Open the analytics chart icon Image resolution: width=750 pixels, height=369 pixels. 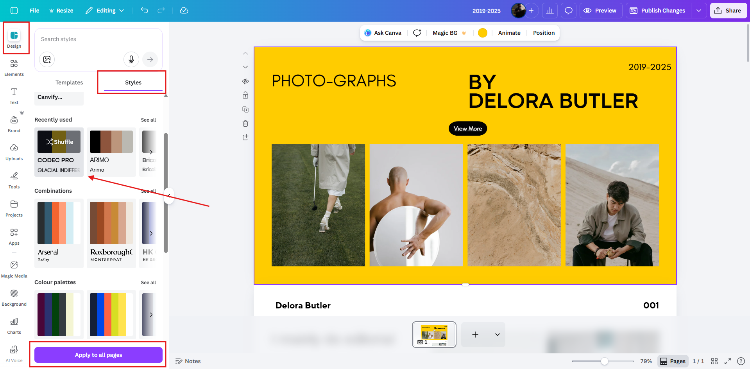pos(550,11)
